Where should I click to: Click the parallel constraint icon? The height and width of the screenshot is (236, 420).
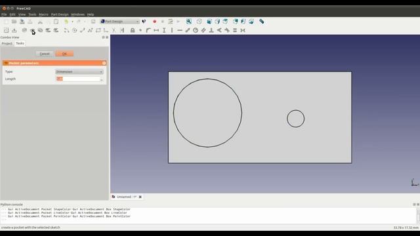(x=203, y=30)
